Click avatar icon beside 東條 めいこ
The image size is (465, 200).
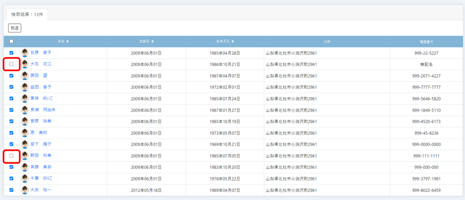coord(25,98)
